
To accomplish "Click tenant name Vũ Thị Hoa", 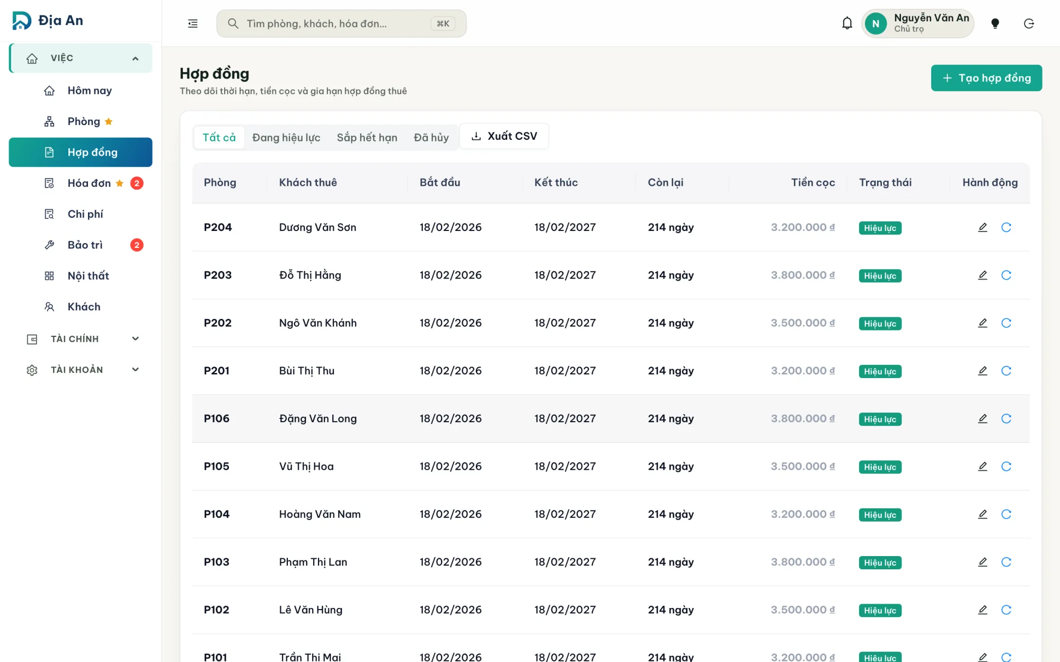I will 306,467.
